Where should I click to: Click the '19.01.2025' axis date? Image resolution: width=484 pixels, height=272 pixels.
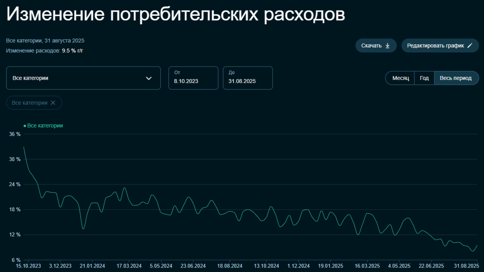click(x=331, y=266)
